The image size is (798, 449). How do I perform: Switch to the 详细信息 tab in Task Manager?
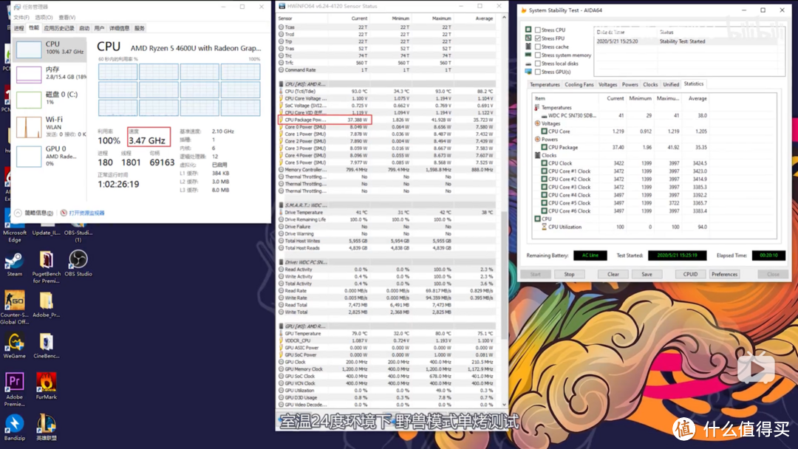pos(119,29)
